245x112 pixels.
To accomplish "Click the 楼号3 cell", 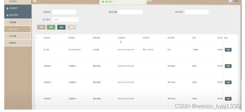I will [x=195, y=99].
